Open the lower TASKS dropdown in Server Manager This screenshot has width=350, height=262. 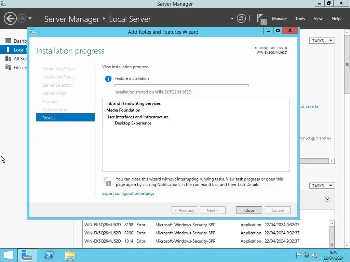(x=322, y=186)
